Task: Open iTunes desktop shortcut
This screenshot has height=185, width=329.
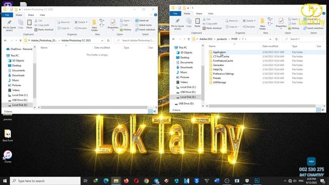Action: click(x=8, y=156)
